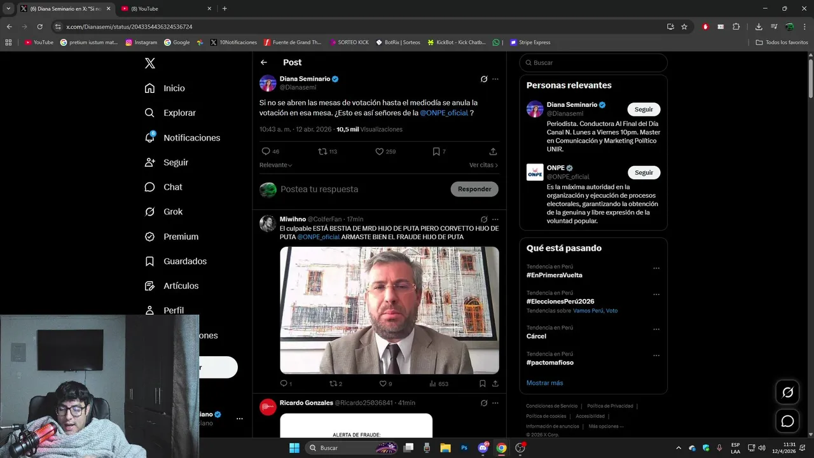The height and width of the screenshot is (458, 814).
Task: Open the floating messages chat button
Action: (x=787, y=421)
